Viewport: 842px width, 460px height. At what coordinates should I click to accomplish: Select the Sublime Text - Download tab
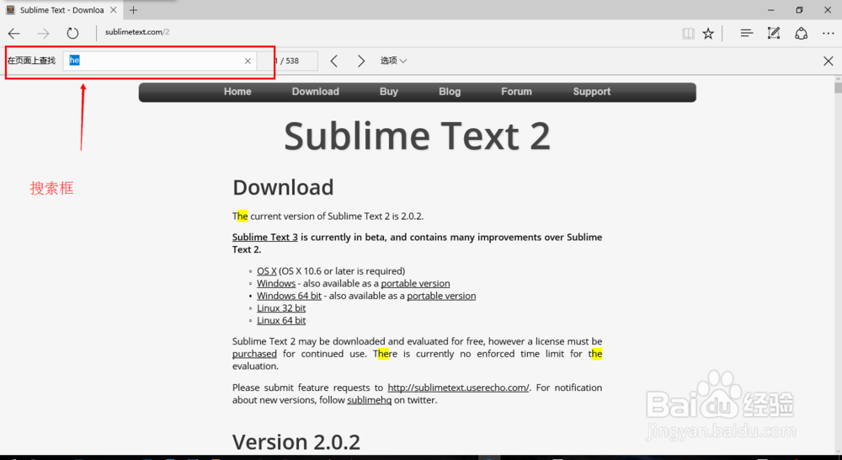click(x=61, y=9)
